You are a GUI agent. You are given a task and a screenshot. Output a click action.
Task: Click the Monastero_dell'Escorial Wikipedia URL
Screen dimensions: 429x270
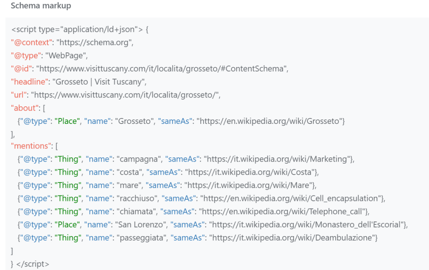click(x=306, y=224)
